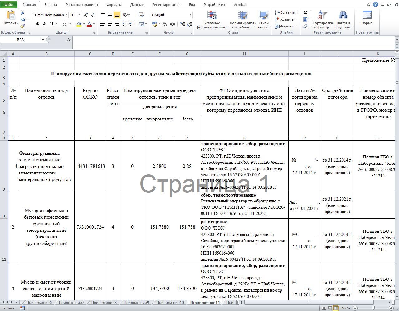Click the Help question mark icon
The image size is (399, 311).
click(376, 4)
